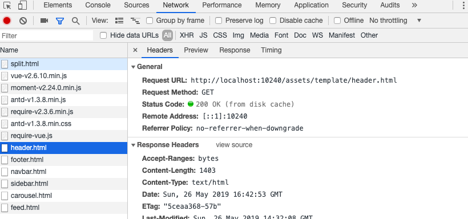Filter requests by Font

point(281,35)
